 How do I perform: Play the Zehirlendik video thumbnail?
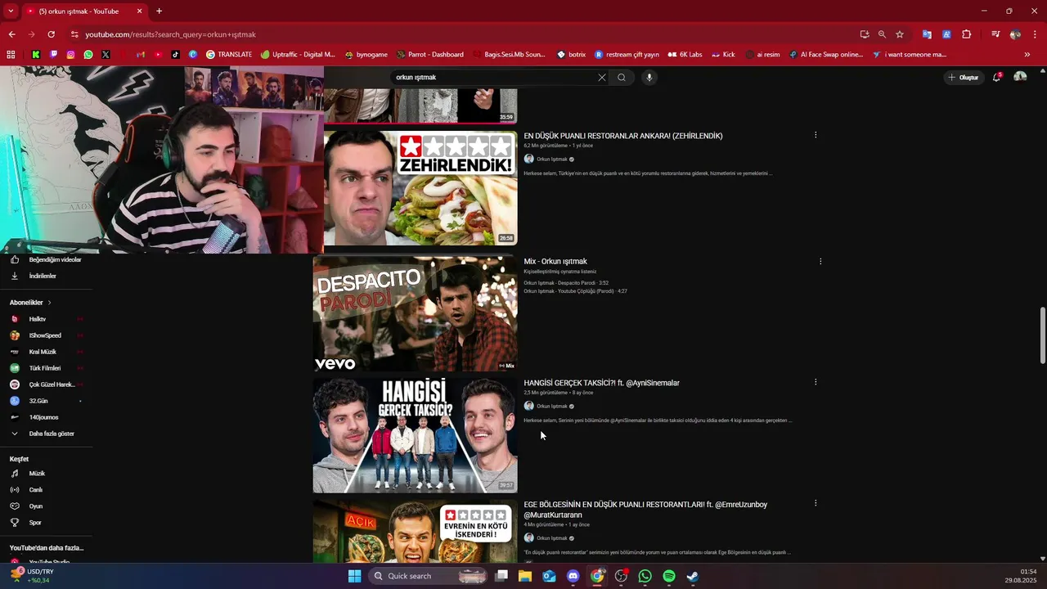[420, 187]
